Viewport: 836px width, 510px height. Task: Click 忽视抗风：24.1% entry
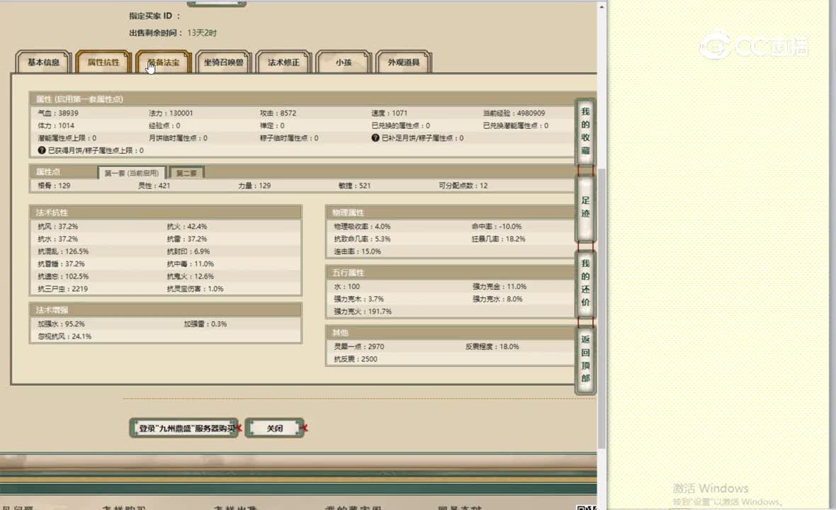(x=64, y=336)
